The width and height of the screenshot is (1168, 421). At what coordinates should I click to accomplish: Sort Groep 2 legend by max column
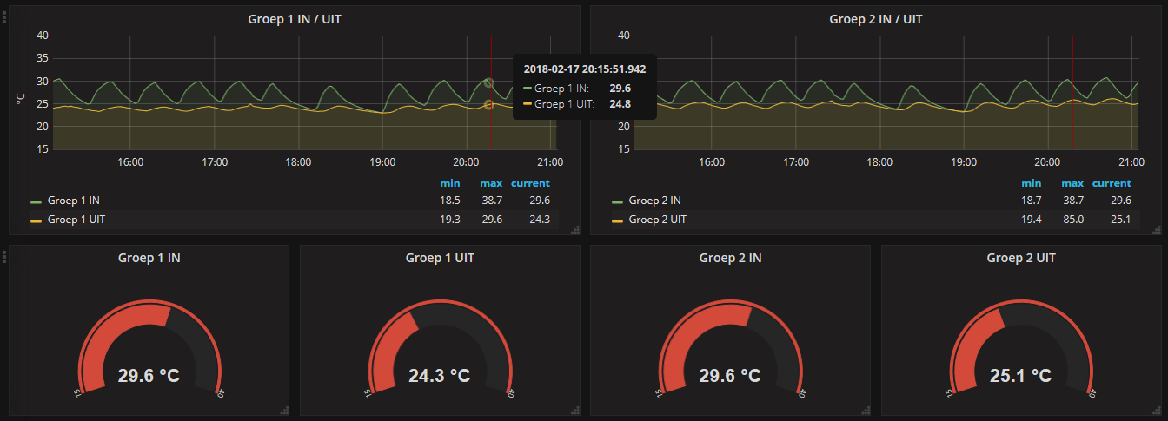[x=1072, y=183]
